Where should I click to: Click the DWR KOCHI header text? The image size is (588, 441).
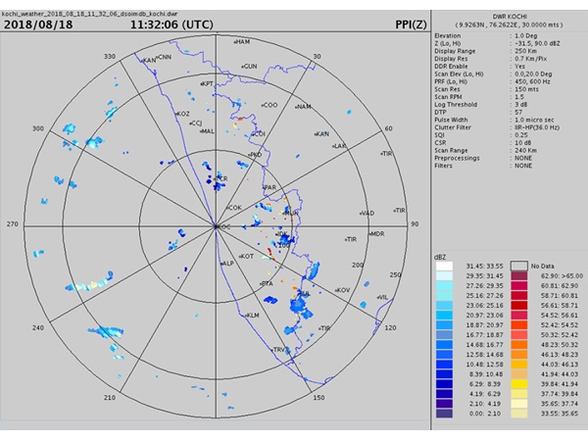510,17
